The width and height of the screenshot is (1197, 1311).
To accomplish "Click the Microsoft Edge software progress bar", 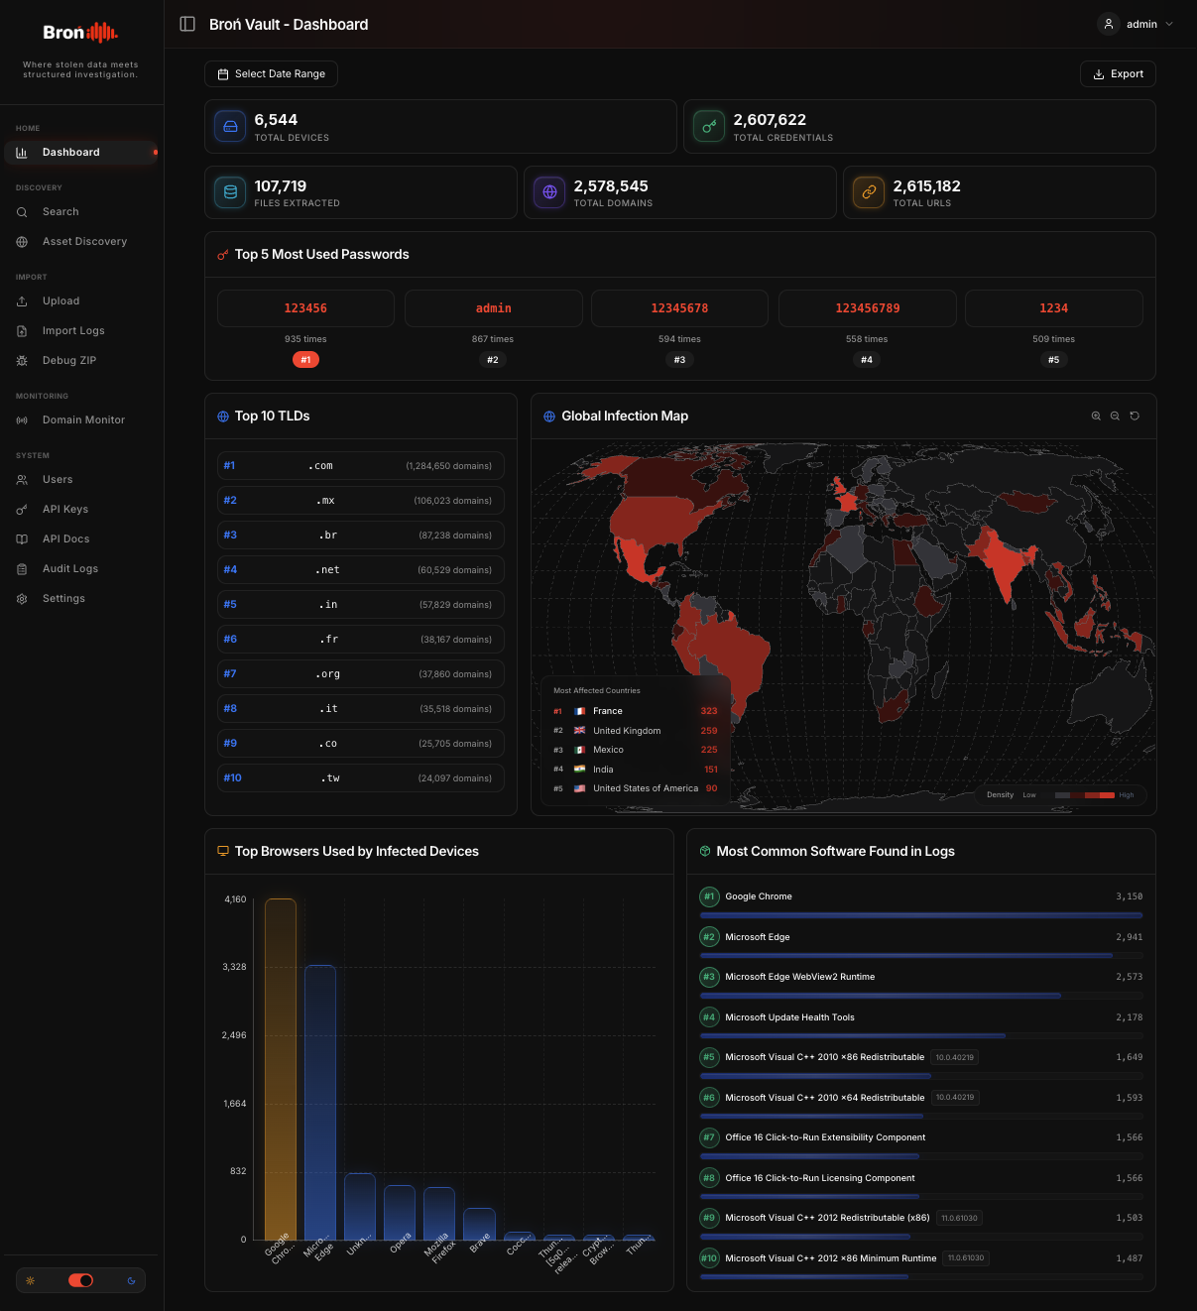I will coord(921,956).
